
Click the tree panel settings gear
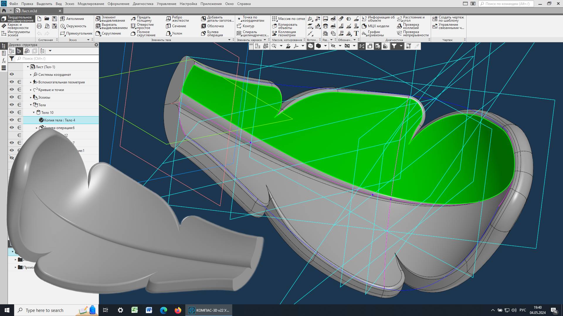pyautogui.click(x=96, y=45)
